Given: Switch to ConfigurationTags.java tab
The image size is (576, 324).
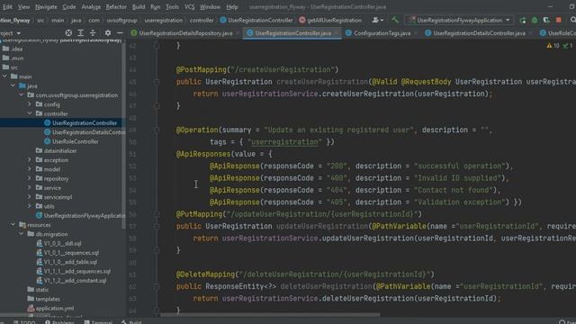Looking at the screenshot, I should point(379,33).
